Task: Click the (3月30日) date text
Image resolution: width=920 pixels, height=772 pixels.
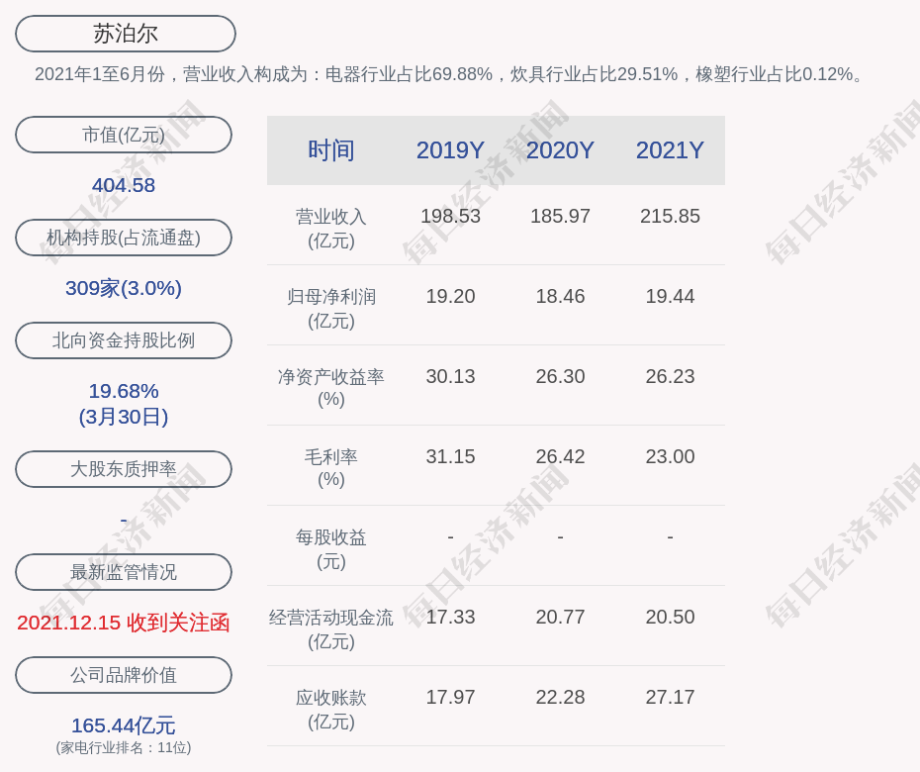Action: [124, 417]
